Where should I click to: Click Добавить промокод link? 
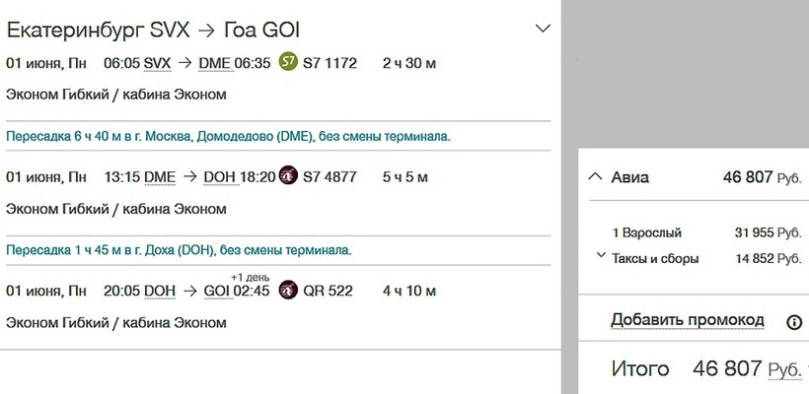coord(687,320)
